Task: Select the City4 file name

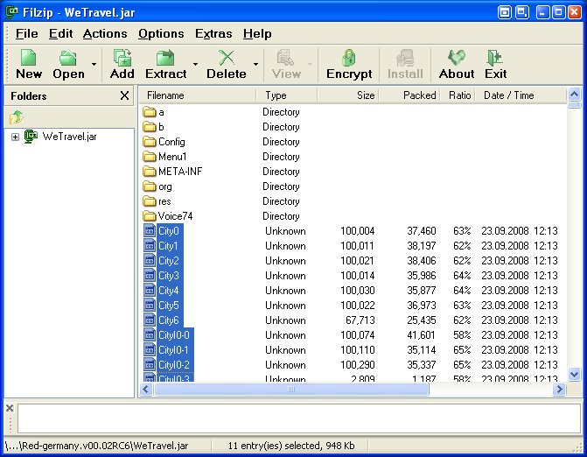Action: 169,291
